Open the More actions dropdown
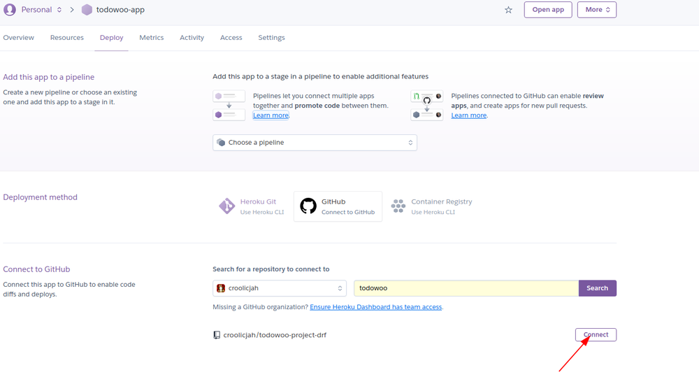The width and height of the screenshot is (699, 391). tap(596, 10)
